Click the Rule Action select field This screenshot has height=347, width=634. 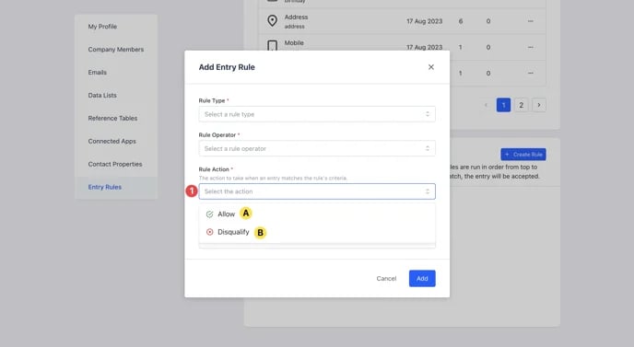click(317, 191)
